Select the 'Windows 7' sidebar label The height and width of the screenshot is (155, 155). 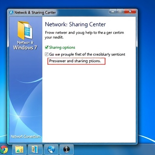(25, 48)
